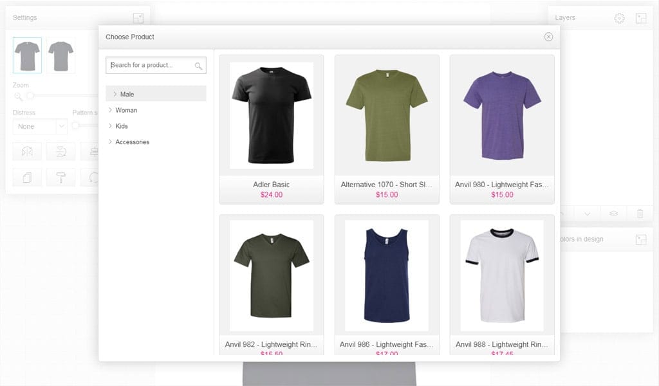Close the Choose Product dialog
Screen dimensions: 659x386
click(x=548, y=37)
